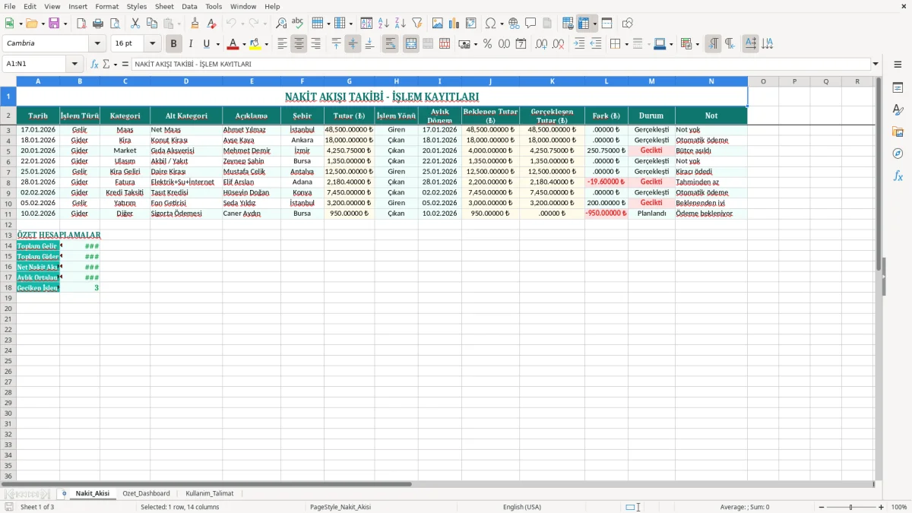The image size is (912, 513).
Task: Click Sort Descending icon
Action: point(400,24)
